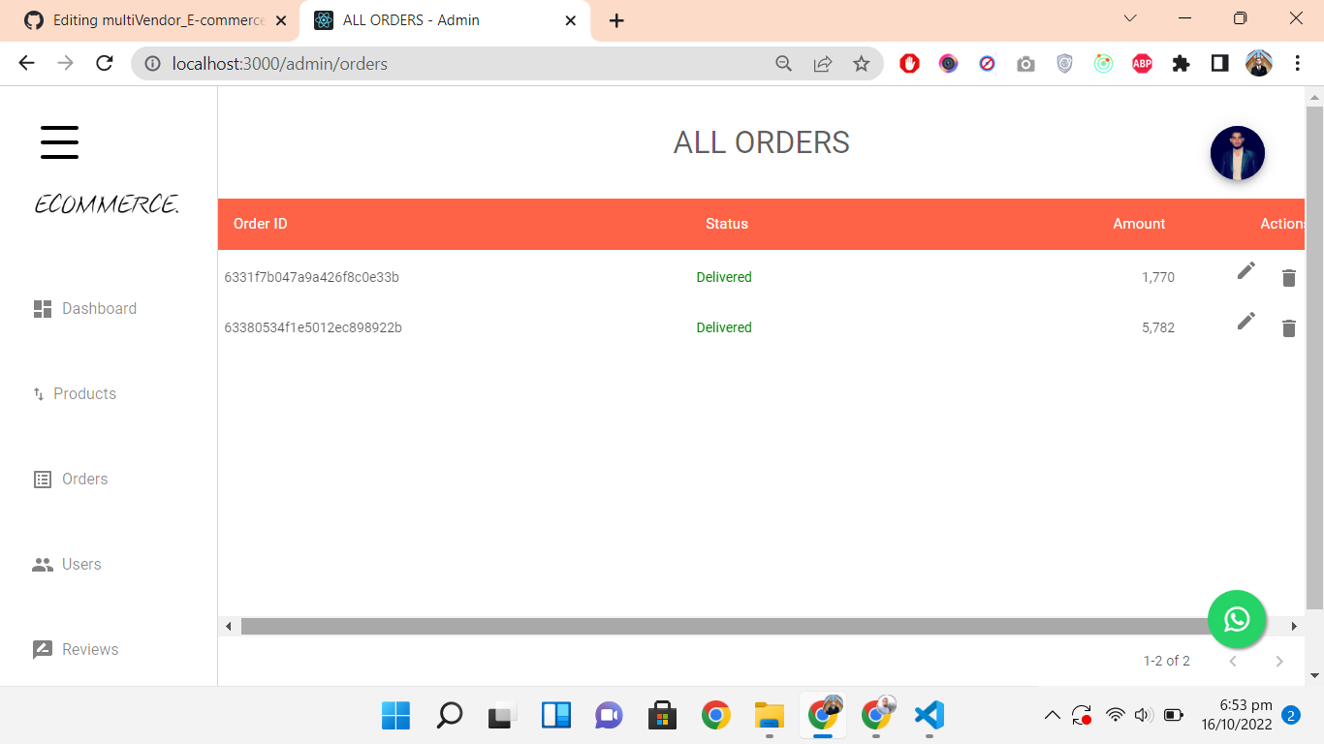Click the pencil icon for the second order
The width and height of the screenshot is (1324, 744).
(1245, 321)
